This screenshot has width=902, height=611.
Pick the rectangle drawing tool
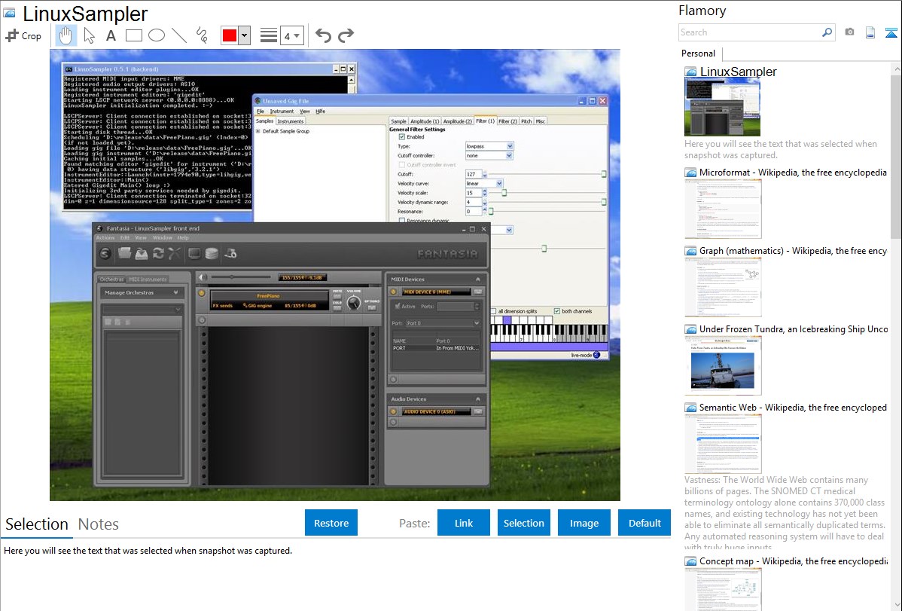[133, 35]
